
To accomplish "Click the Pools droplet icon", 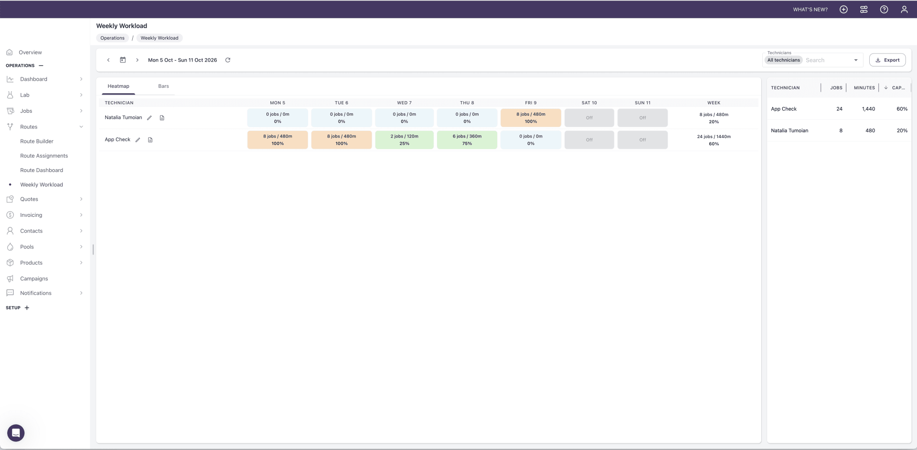I will point(10,247).
